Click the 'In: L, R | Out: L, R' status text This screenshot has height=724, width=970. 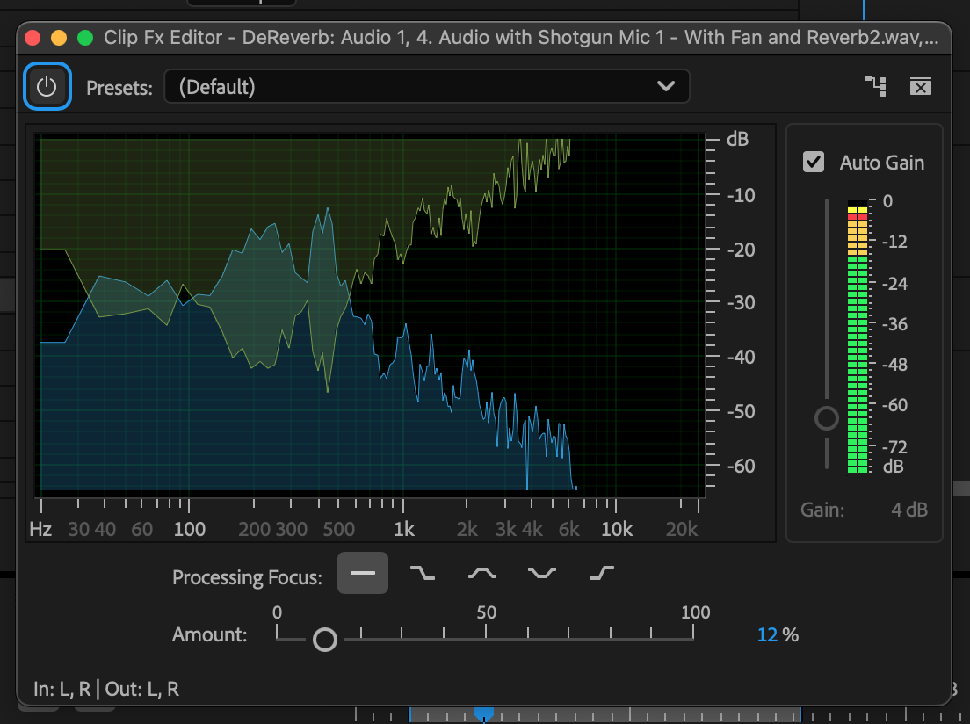point(106,689)
